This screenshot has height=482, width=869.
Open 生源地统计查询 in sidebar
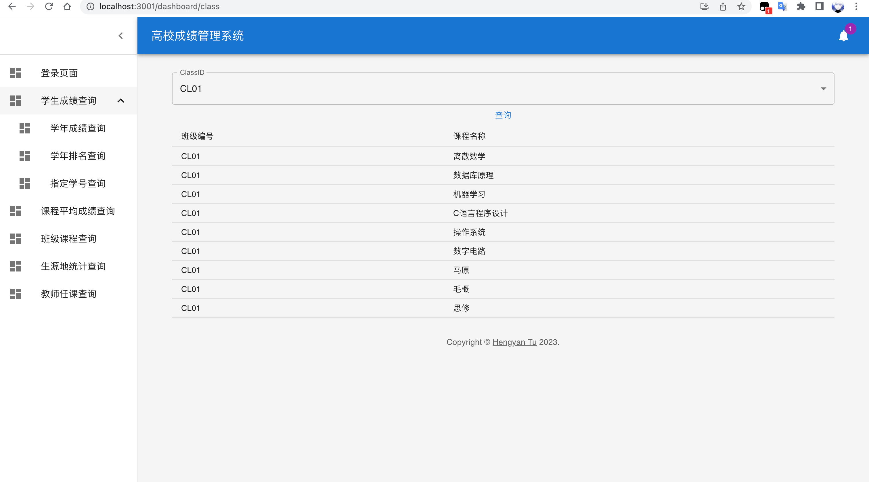pos(73,266)
